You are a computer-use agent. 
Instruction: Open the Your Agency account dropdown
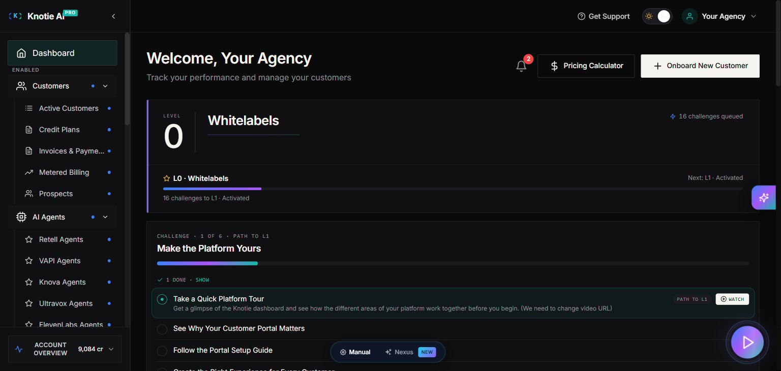[x=719, y=16]
